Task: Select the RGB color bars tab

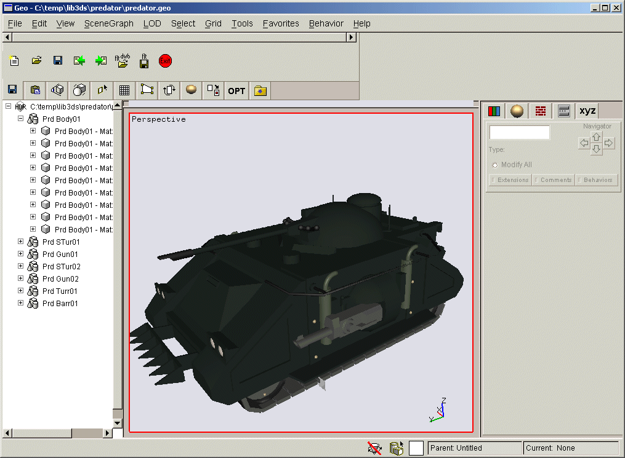Action: click(494, 111)
